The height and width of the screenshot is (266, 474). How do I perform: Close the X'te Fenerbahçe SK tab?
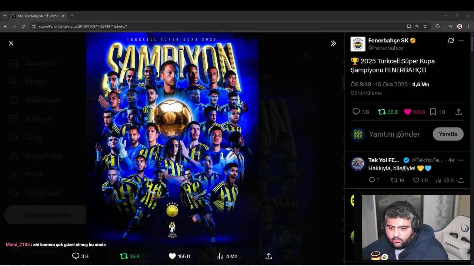(x=63, y=16)
